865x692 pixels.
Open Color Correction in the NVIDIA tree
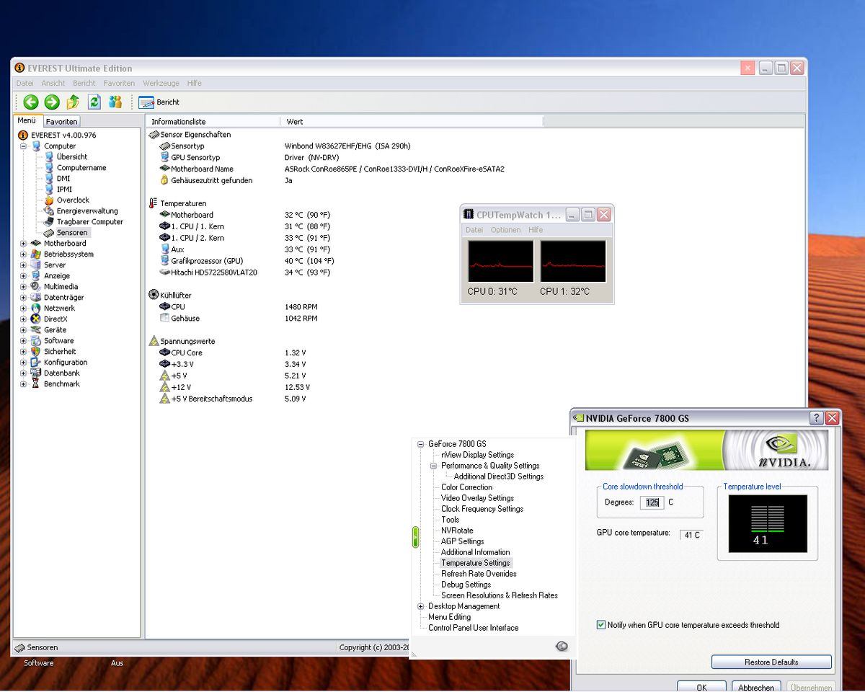click(x=466, y=487)
